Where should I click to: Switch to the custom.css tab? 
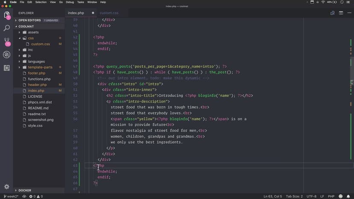click(109, 13)
